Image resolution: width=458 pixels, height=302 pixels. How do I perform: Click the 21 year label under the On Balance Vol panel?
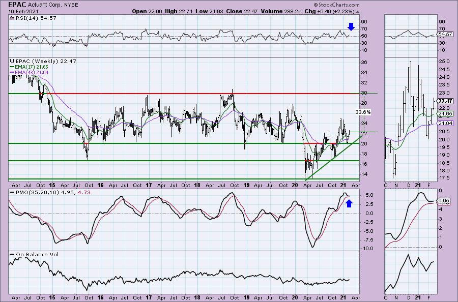(343, 297)
